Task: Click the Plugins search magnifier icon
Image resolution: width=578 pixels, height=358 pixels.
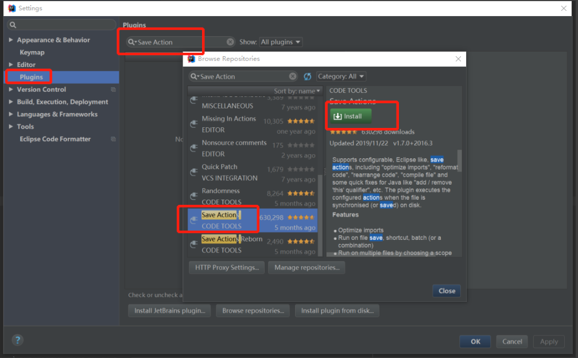Action: (x=131, y=42)
